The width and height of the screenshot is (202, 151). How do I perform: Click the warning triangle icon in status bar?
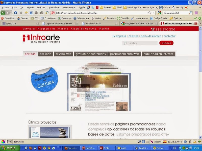click(195, 142)
